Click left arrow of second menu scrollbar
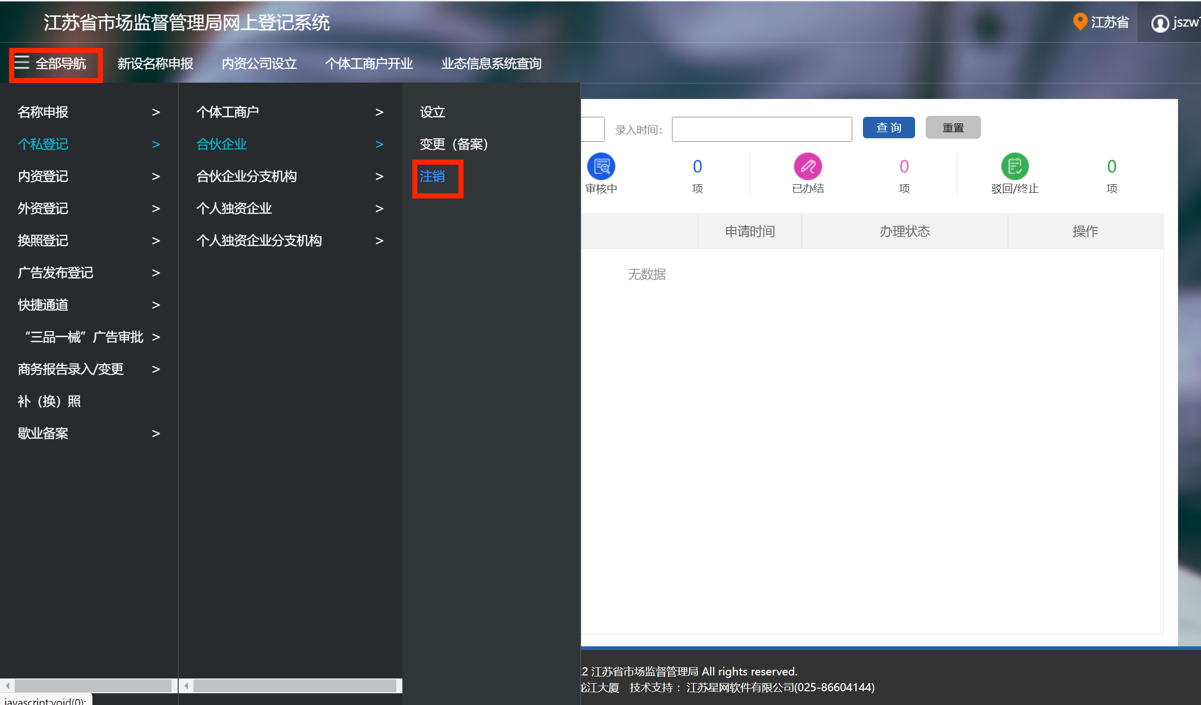Screen dimensions: 1201x705 (x=186, y=686)
